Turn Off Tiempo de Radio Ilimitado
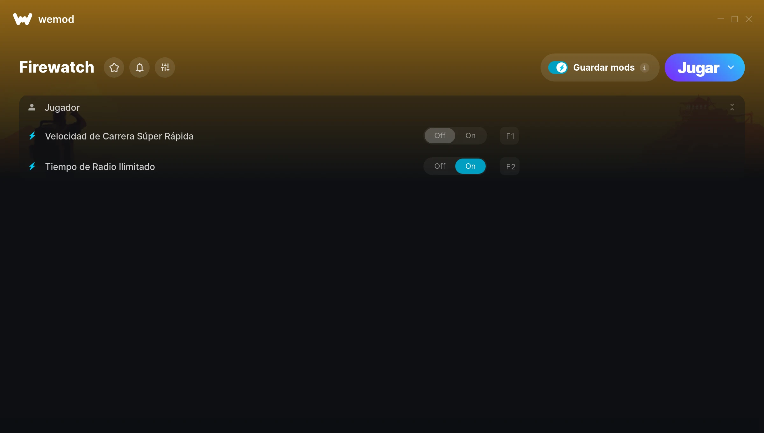Screen dimensions: 764x433 tap(440, 166)
